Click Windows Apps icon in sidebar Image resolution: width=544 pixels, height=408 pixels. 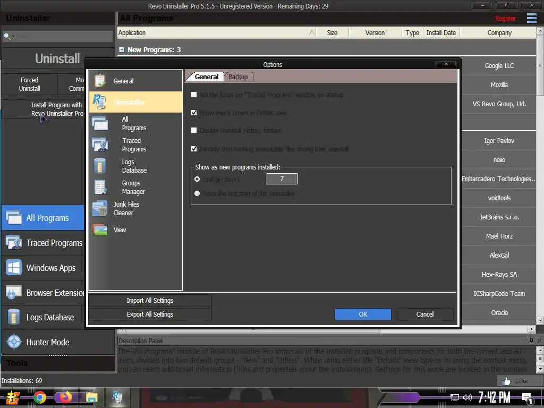pos(14,268)
